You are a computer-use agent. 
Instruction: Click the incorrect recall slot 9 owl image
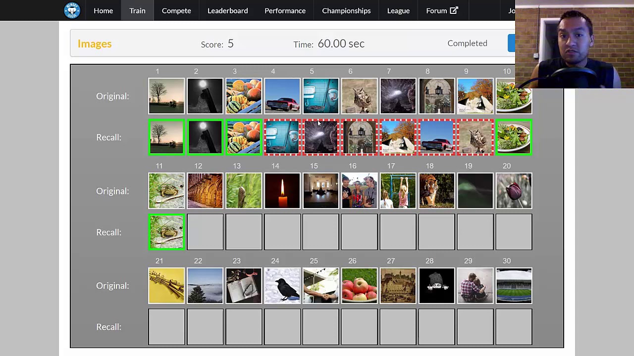[x=475, y=137]
